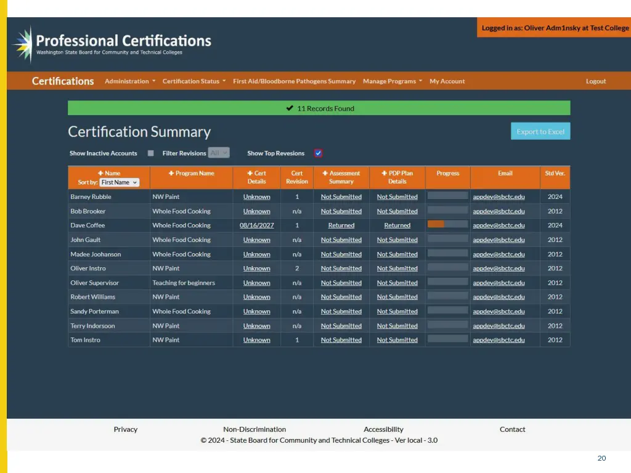Expand the Assessment Summary plus icon
This screenshot has height=473, width=631.
325,173
